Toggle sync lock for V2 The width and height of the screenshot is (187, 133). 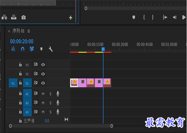click(x=36, y=74)
